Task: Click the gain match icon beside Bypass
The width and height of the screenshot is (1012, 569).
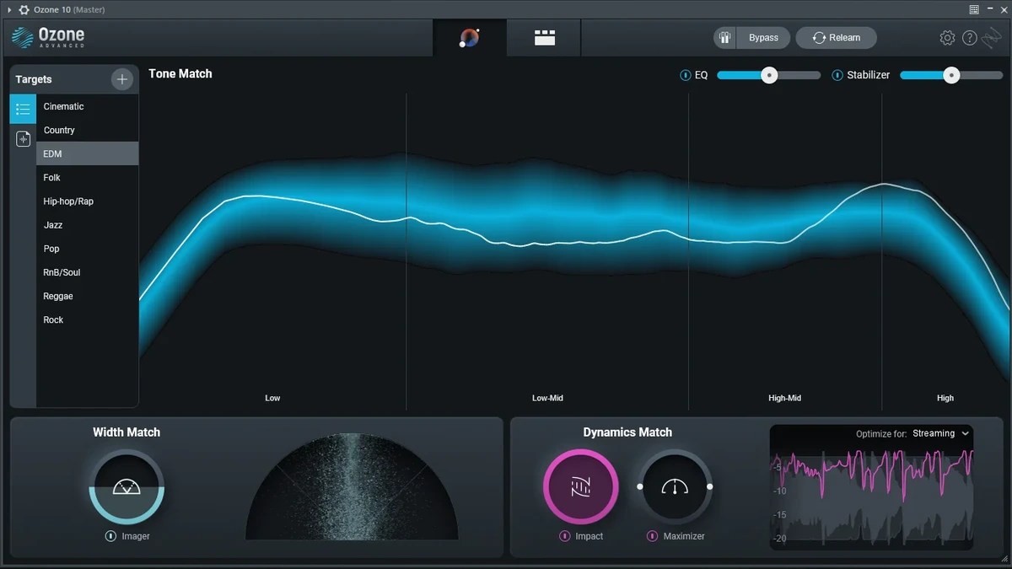Action: [725, 38]
